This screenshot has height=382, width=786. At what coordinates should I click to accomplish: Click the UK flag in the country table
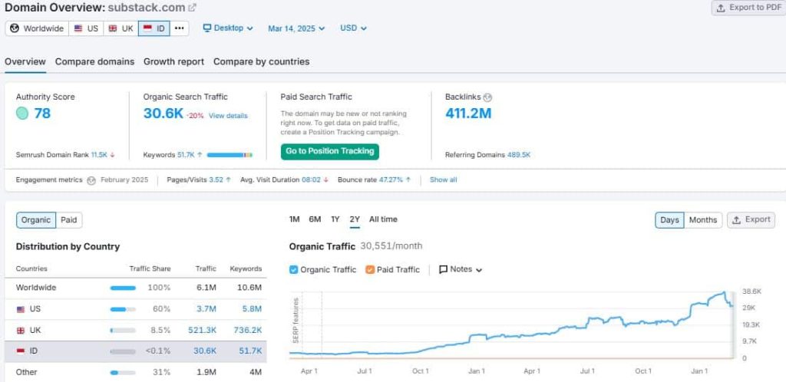21,331
